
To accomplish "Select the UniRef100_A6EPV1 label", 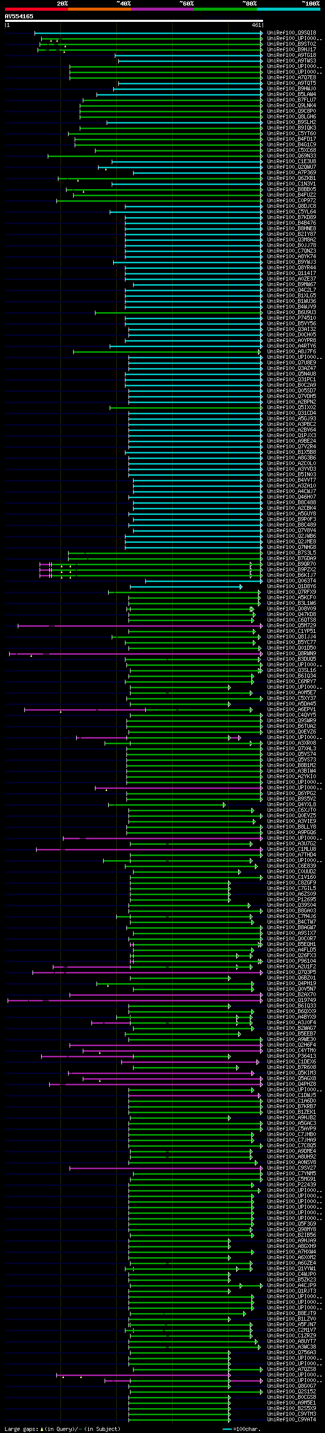I will pos(291,709).
